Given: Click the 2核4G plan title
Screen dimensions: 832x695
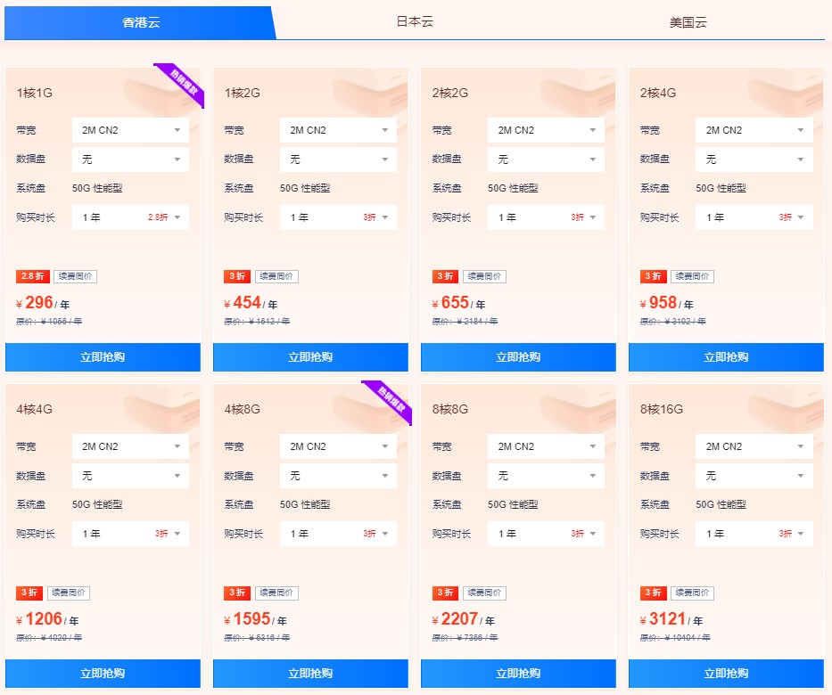Looking at the screenshot, I should [x=658, y=94].
